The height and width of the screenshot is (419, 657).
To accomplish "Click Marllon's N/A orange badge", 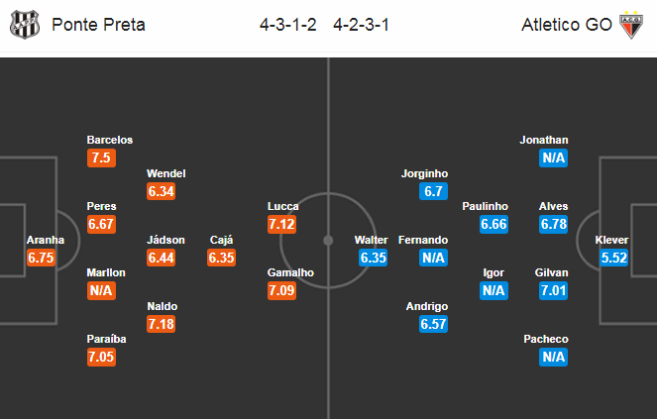I will (101, 290).
